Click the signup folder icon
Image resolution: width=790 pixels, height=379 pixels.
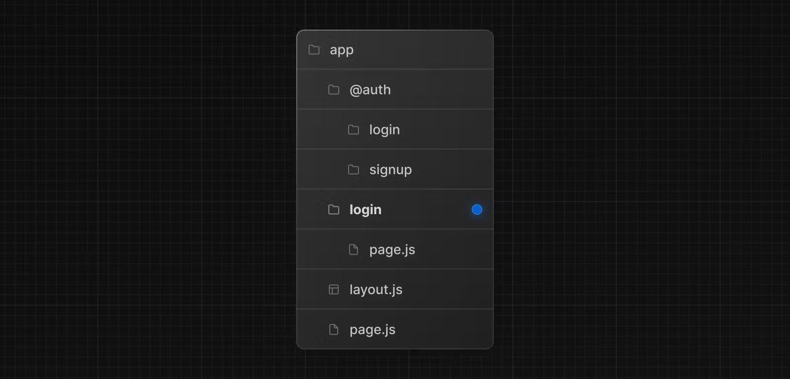tap(354, 170)
